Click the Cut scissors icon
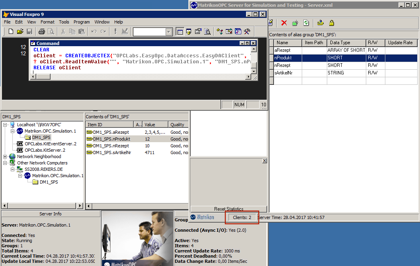This screenshot has height=266, width=420. (63, 31)
